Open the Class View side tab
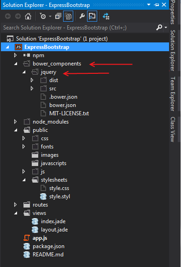 coord(173,130)
